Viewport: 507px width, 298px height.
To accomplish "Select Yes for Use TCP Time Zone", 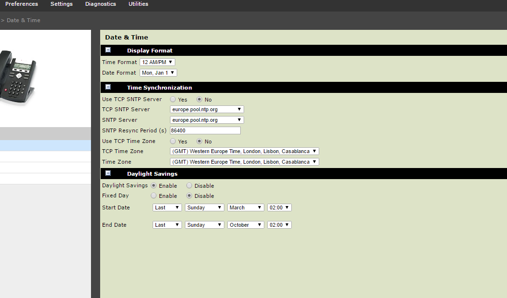I will click(x=173, y=141).
